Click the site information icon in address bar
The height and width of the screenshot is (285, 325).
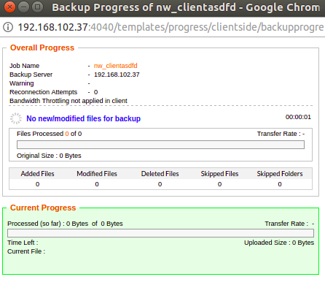(x=8, y=27)
